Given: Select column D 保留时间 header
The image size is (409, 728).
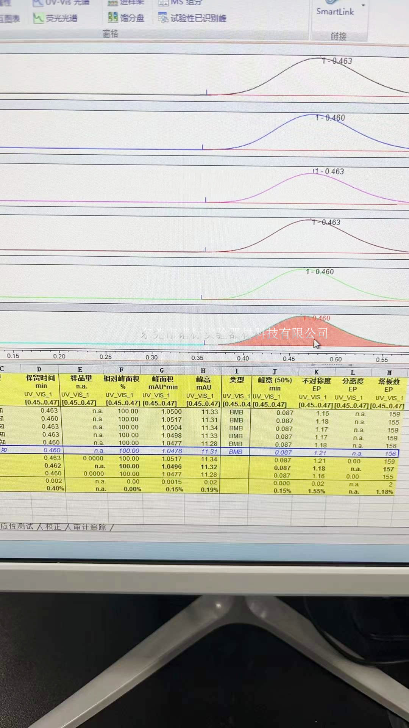Looking at the screenshot, I should (x=39, y=369).
